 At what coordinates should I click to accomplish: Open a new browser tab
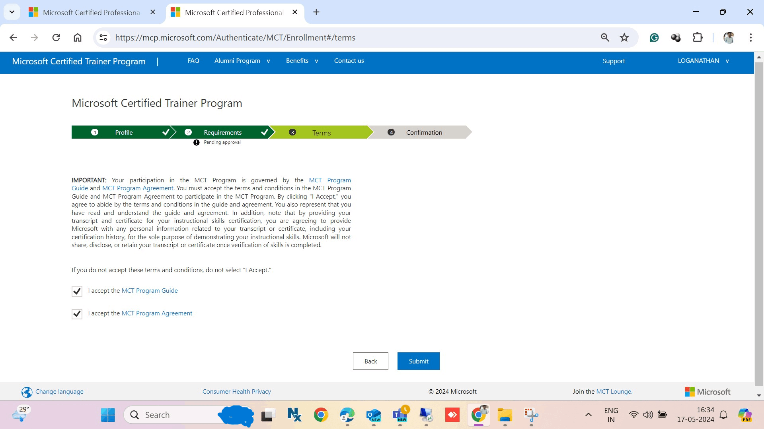tap(316, 12)
